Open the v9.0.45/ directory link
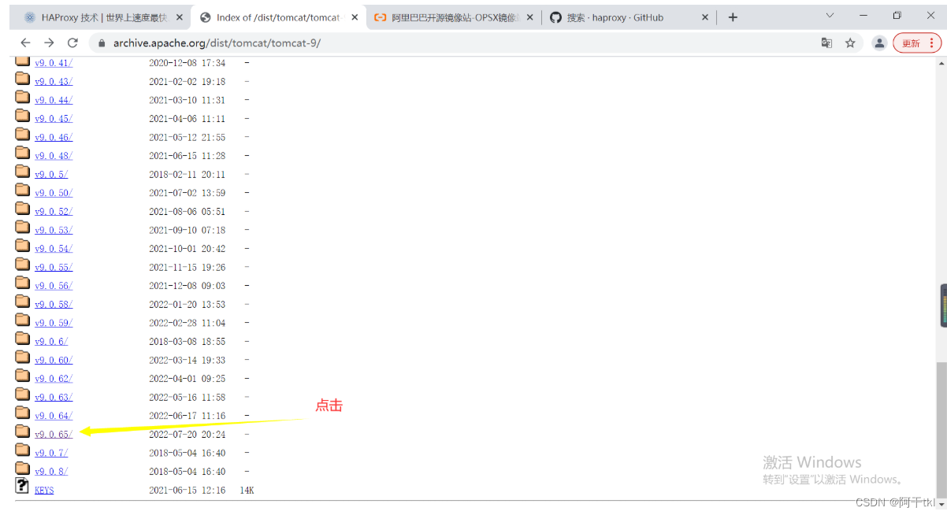The width and height of the screenshot is (947, 515). point(54,119)
